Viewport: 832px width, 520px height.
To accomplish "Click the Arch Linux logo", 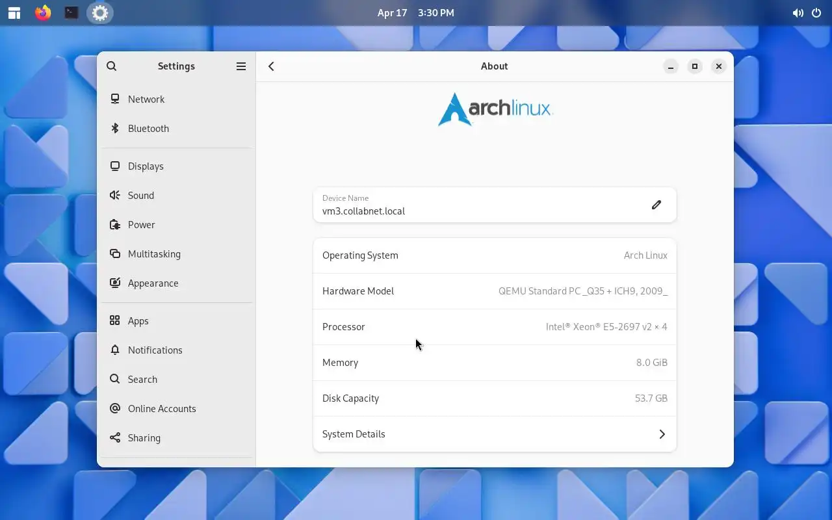I will [x=495, y=109].
